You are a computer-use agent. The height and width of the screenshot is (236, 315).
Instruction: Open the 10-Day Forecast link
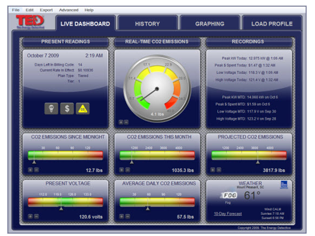pos(228,214)
